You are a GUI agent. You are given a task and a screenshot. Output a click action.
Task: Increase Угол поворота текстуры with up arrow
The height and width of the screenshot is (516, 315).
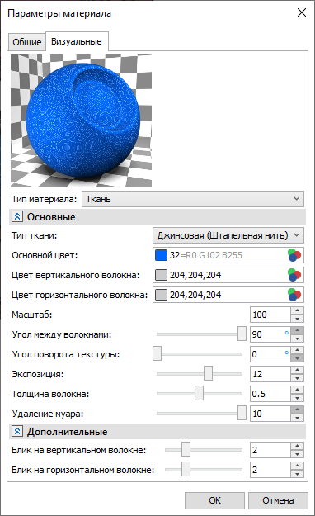(297, 350)
